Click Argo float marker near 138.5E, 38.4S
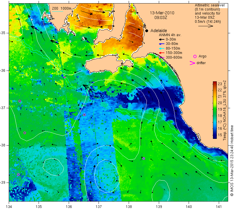The height and width of the screenshot is (210, 234). tap(144, 158)
